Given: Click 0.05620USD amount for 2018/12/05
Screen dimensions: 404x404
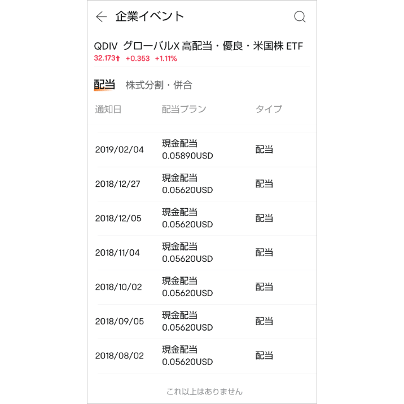Looking at the screenshot, I should [x=187, y=225].
